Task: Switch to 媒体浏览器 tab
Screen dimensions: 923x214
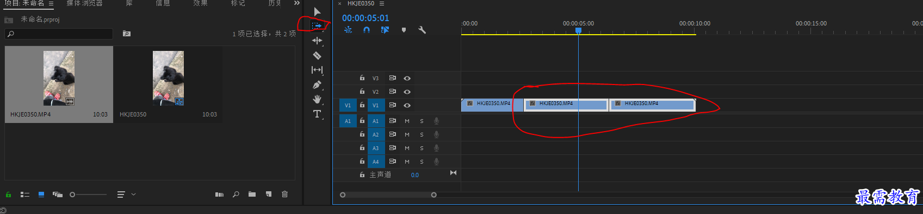Action: [84, 3]
